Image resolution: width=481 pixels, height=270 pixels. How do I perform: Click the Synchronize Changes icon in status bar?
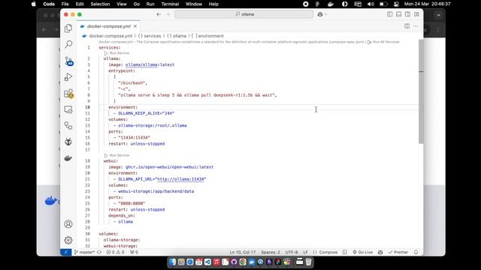(x=99, y=252)
